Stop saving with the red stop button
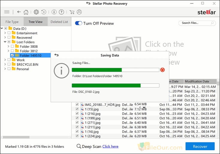The height and width of the screenshot is (154, 220). point(162,70)
